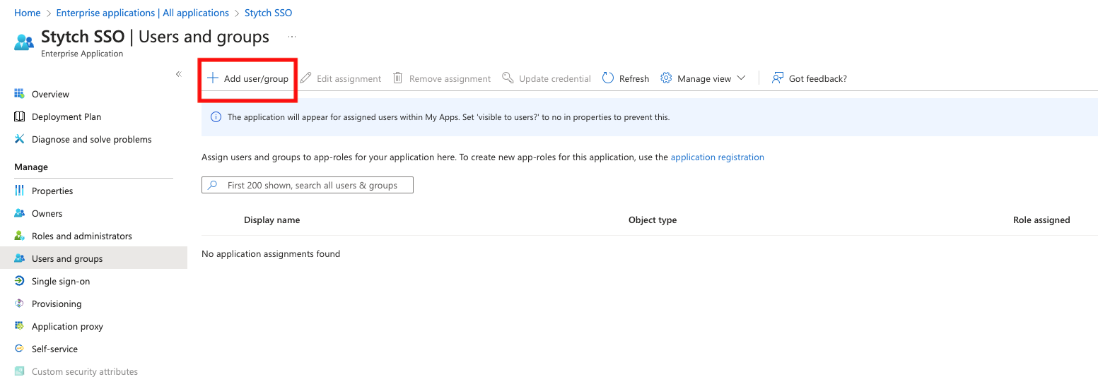Click 'Enterprise Application' subtitle text
Viewport: 1098px width, 384px height.
pos(82,54)
